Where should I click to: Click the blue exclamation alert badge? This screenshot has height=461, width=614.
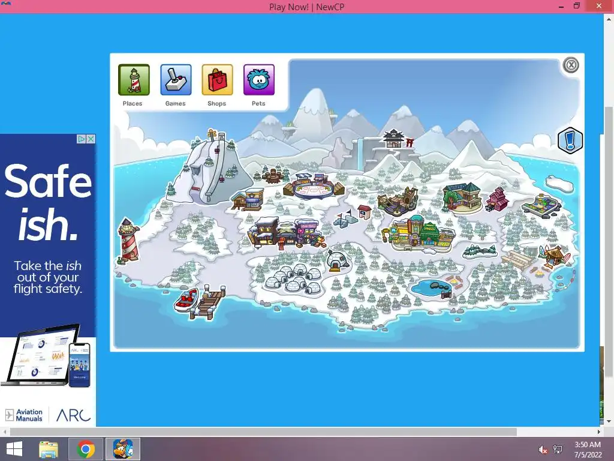click(x=570, y=140)
